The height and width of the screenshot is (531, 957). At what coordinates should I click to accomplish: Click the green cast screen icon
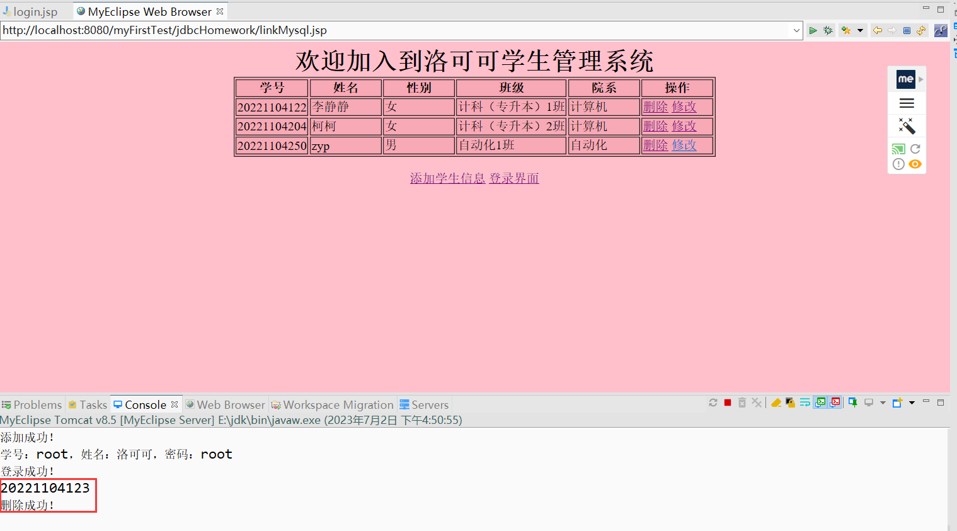(x=898, y=149)
